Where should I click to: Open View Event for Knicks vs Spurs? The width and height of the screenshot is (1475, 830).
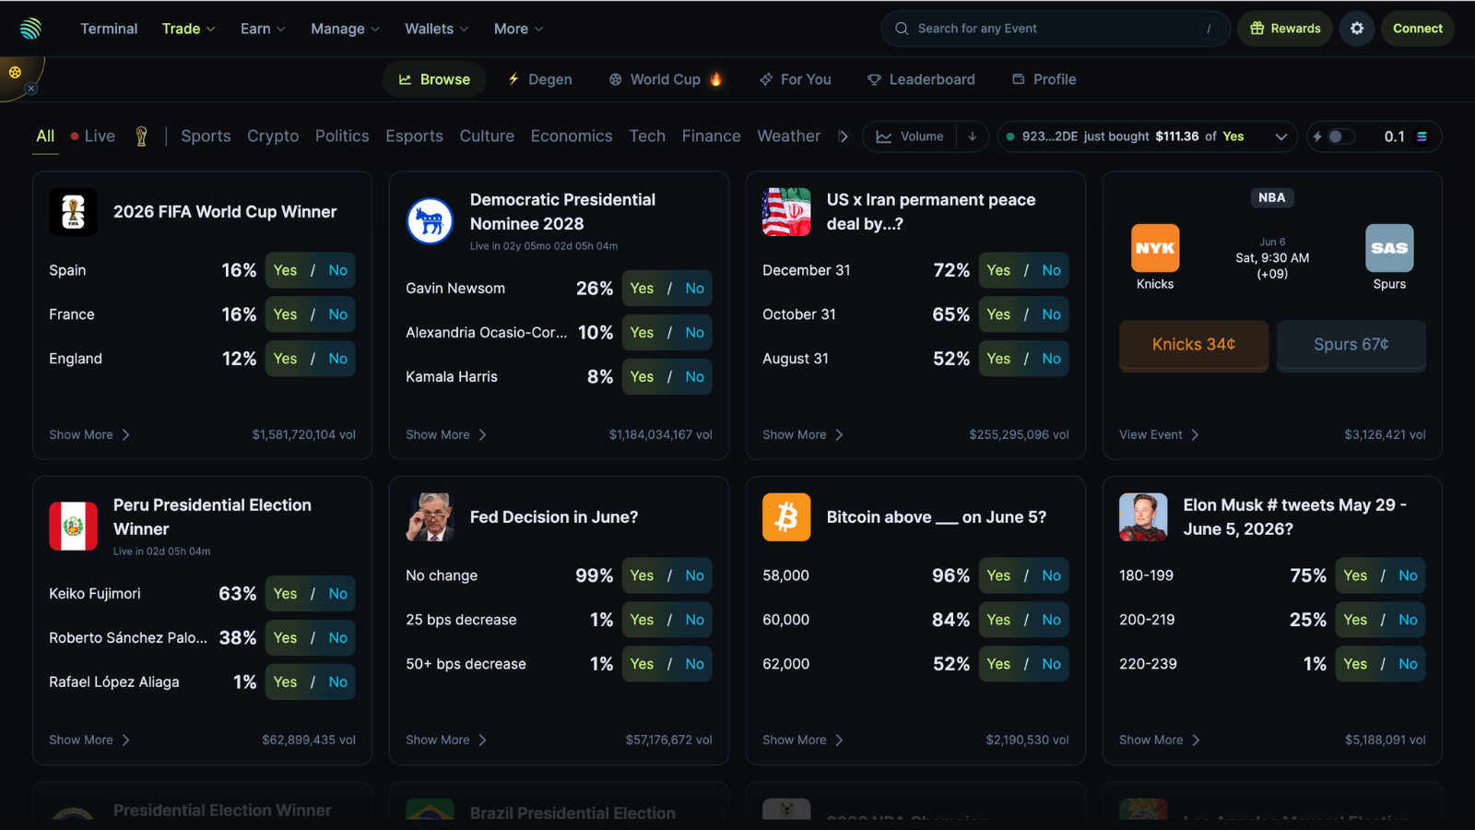coord(1159,434)
